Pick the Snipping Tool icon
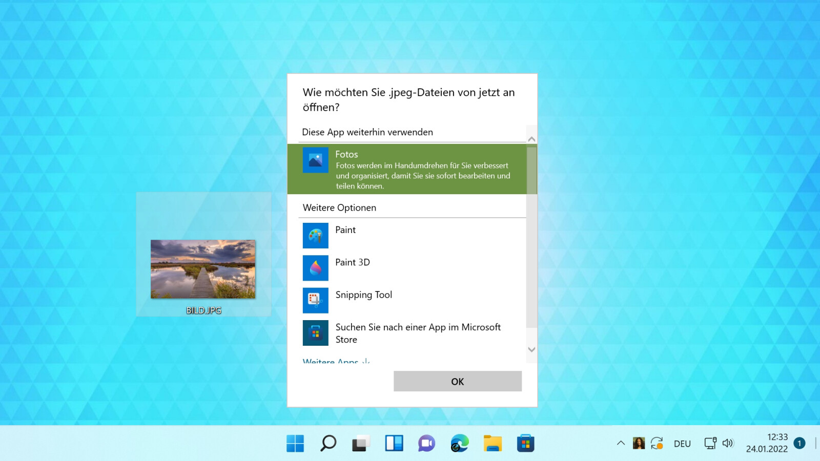820x461 pixels. coord(315,300)
